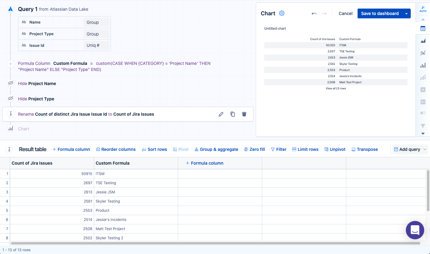Click the Untitled chart title

point(275,28)
